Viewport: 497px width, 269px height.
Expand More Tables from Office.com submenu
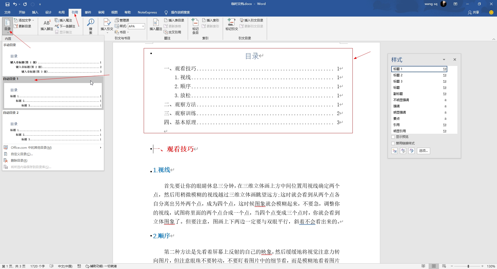click(53, 147)
